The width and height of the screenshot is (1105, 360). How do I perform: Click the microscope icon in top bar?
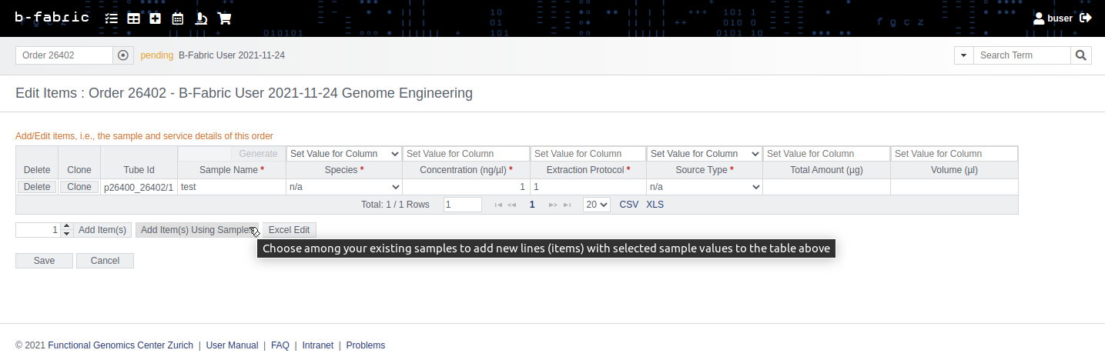click(200, 18)
